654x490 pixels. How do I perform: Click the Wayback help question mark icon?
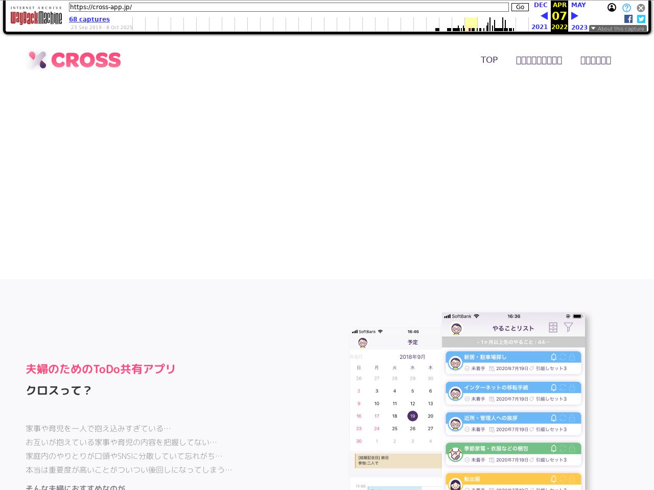click(626, 8)
